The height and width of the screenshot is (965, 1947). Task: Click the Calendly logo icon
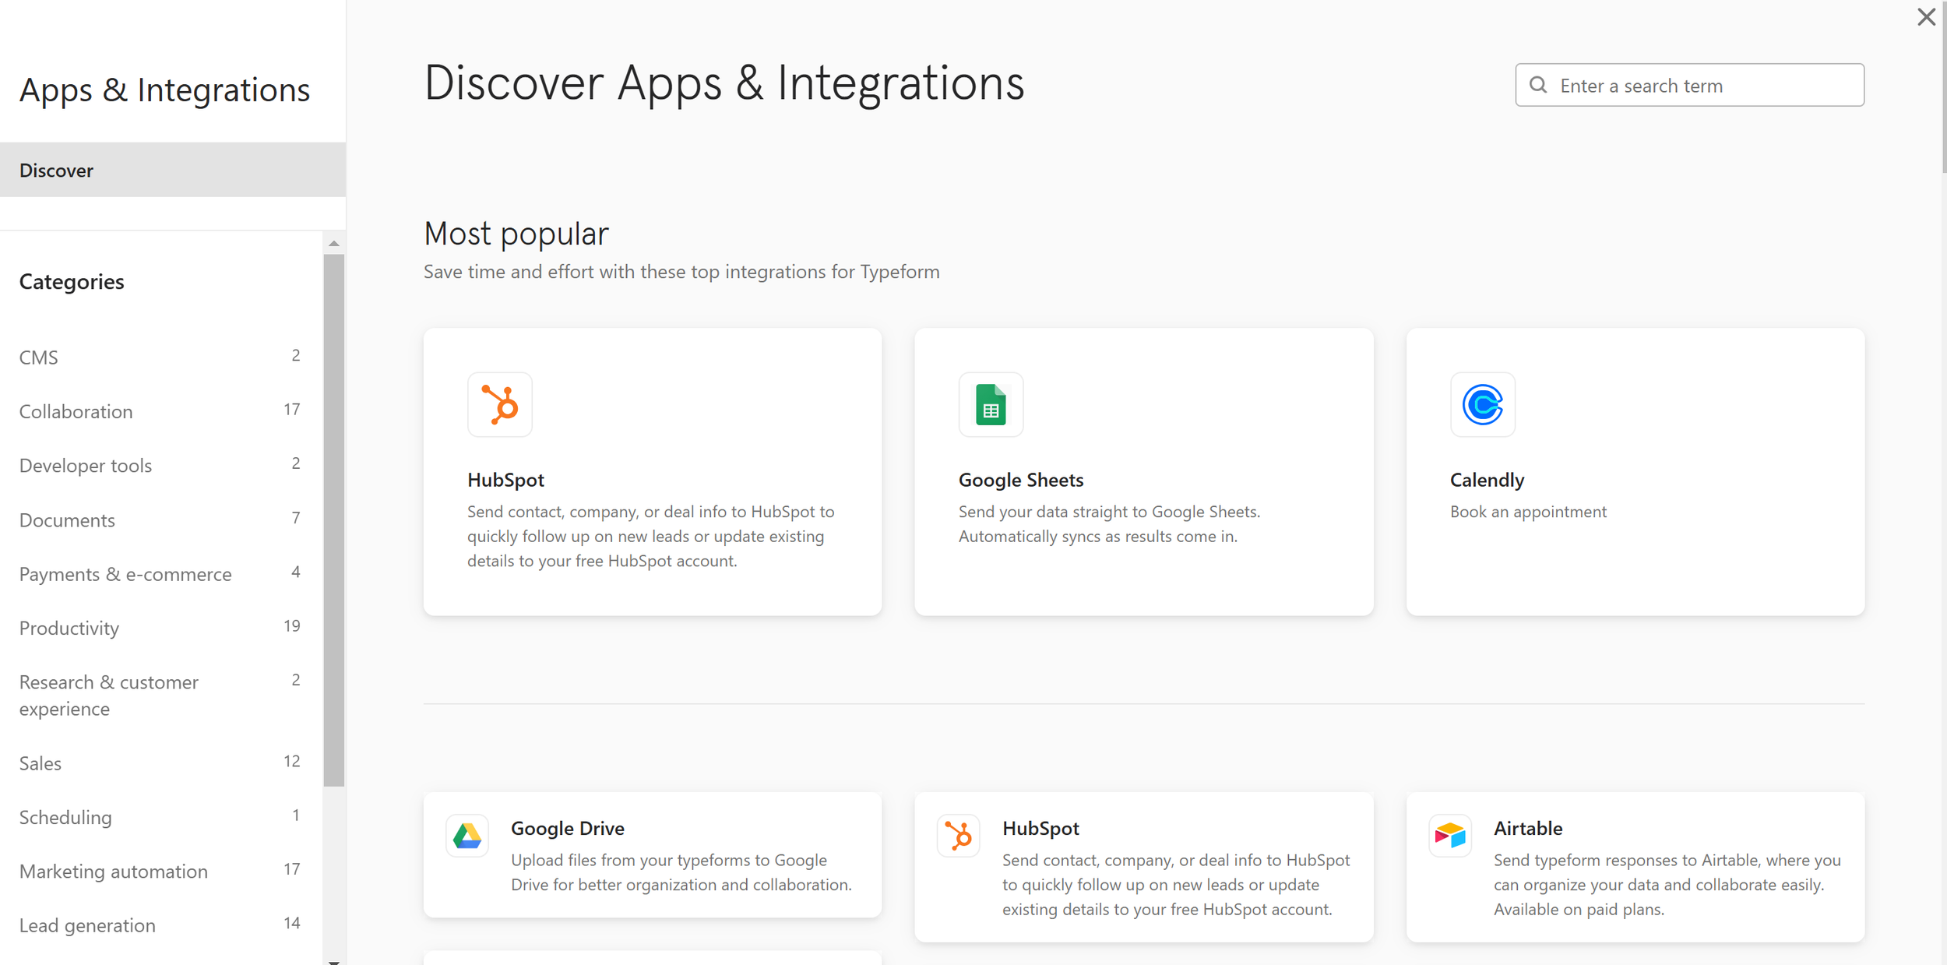1482,404
